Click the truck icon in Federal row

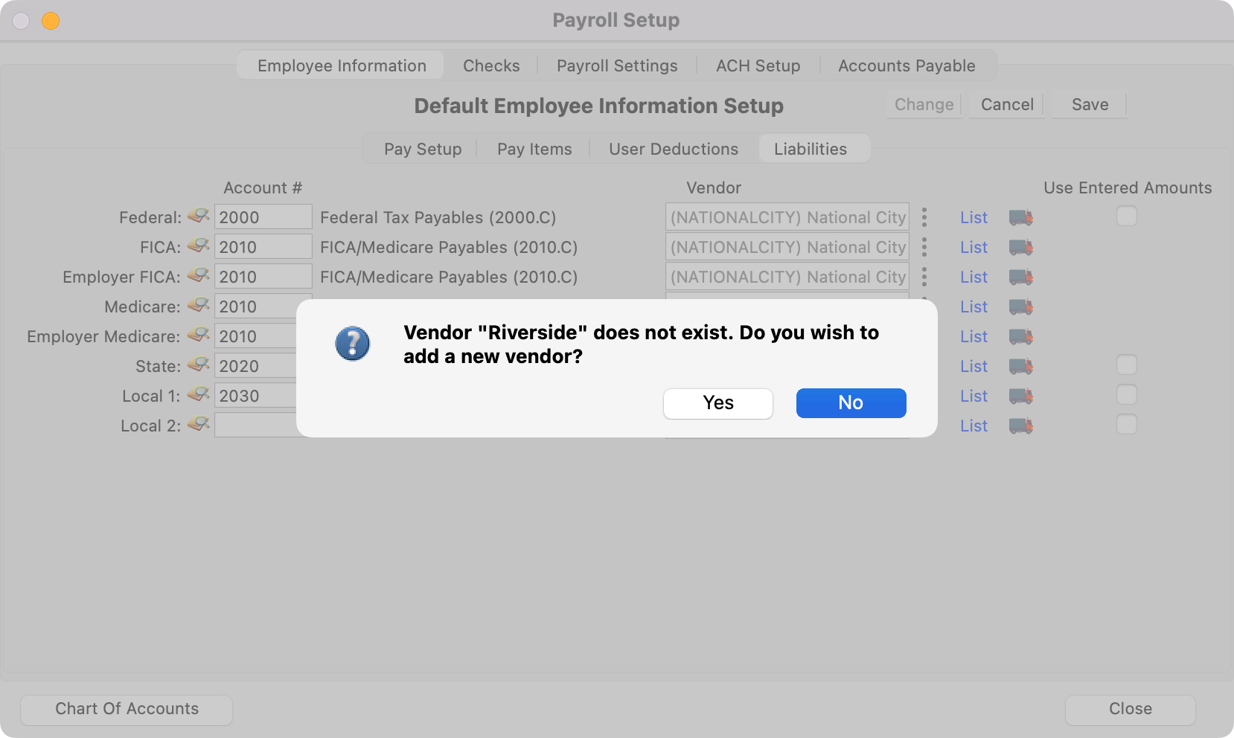(1020, 217)
